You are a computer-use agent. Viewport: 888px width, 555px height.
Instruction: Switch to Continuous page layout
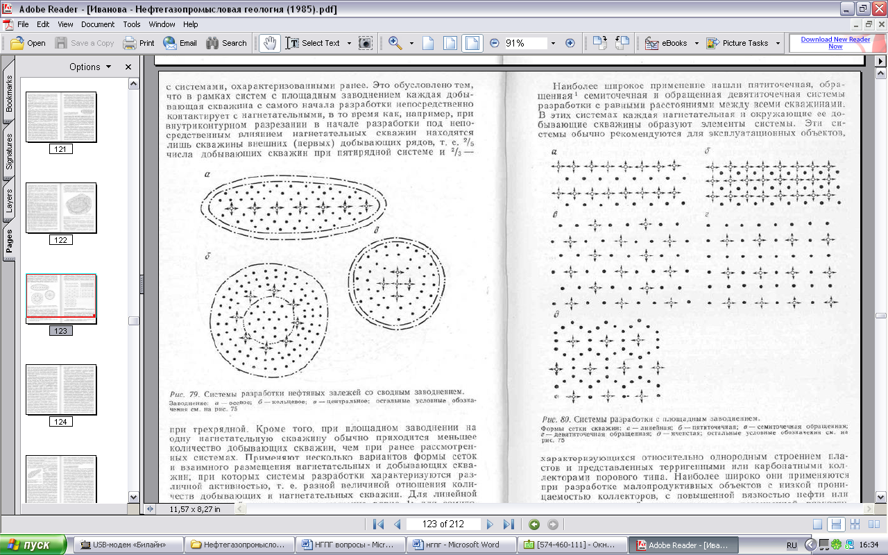[x=837, y=524]
